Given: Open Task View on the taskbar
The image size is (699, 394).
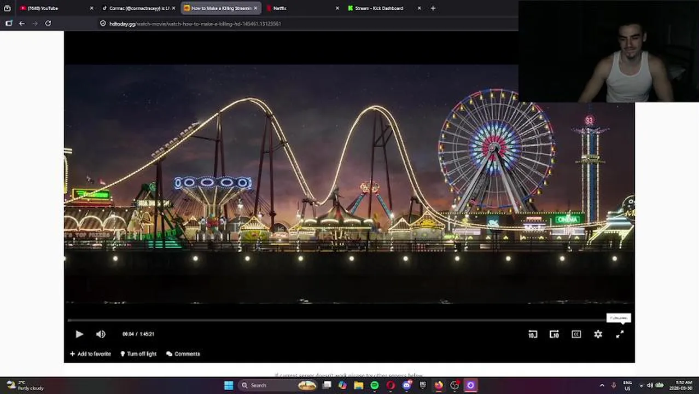Looking at the screenshot, I should (x=327, y=385).
